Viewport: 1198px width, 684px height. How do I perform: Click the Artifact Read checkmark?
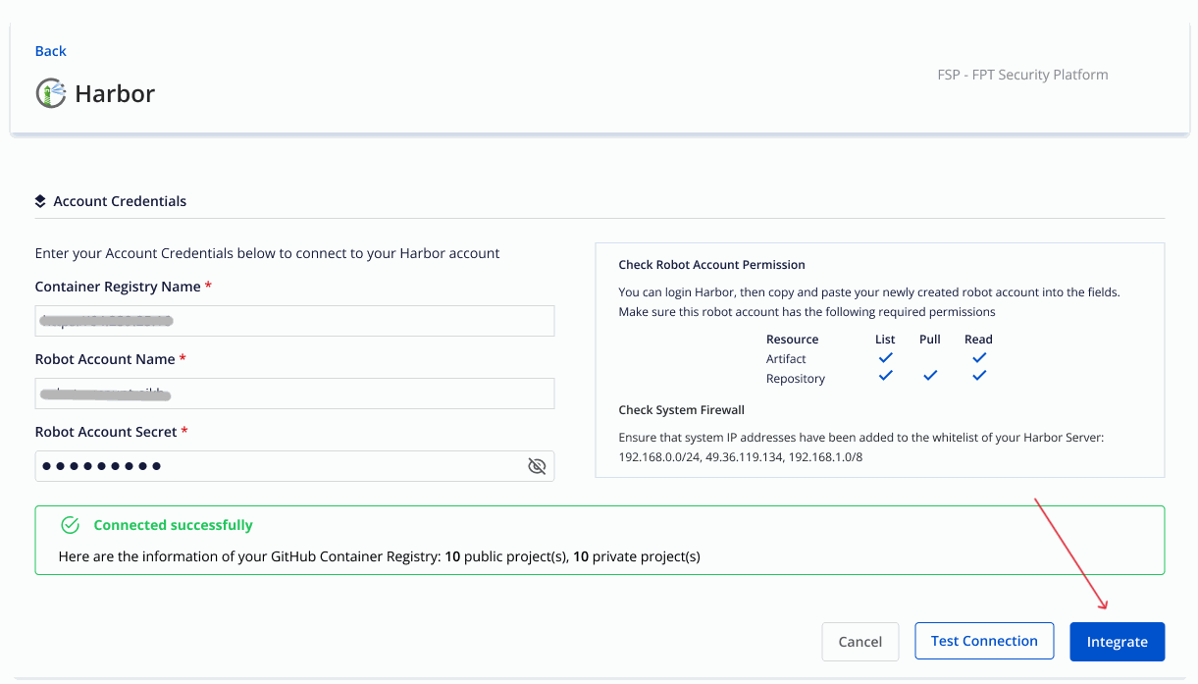click(978, 358)
